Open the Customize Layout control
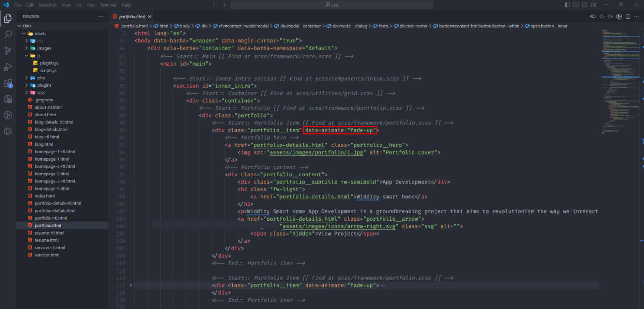Image resolution: width=644 pixels, height=309 pixels. coord(594,5)
